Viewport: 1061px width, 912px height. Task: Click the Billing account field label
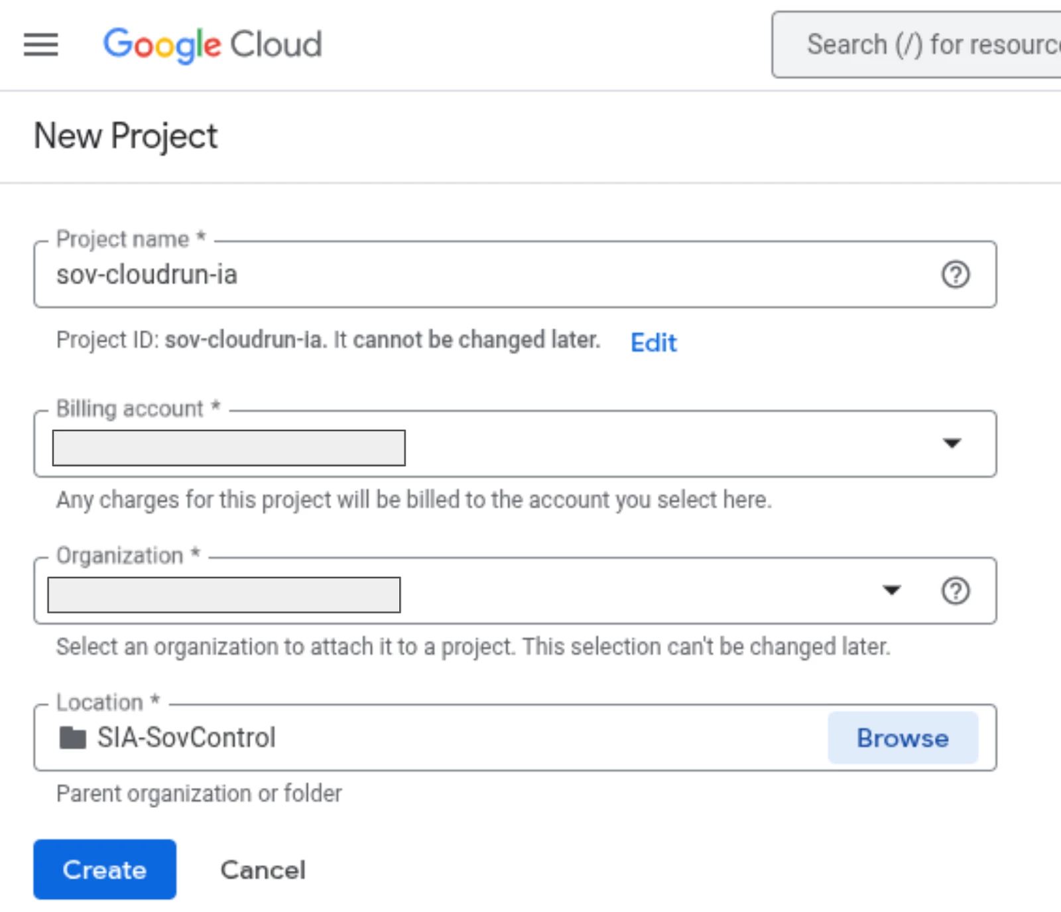(x=130, y=409)
